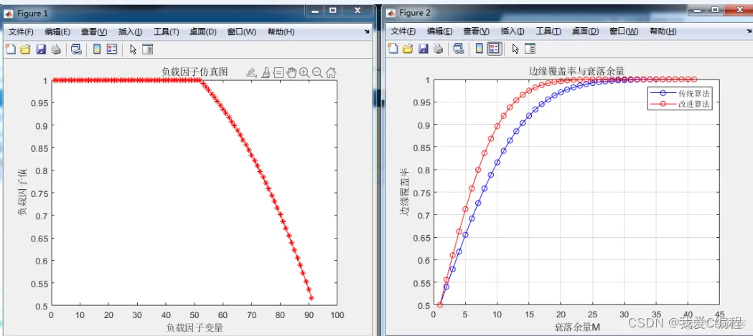Select 改进算法 legend entry
This screenshot has height=336, width=753.
680,104
